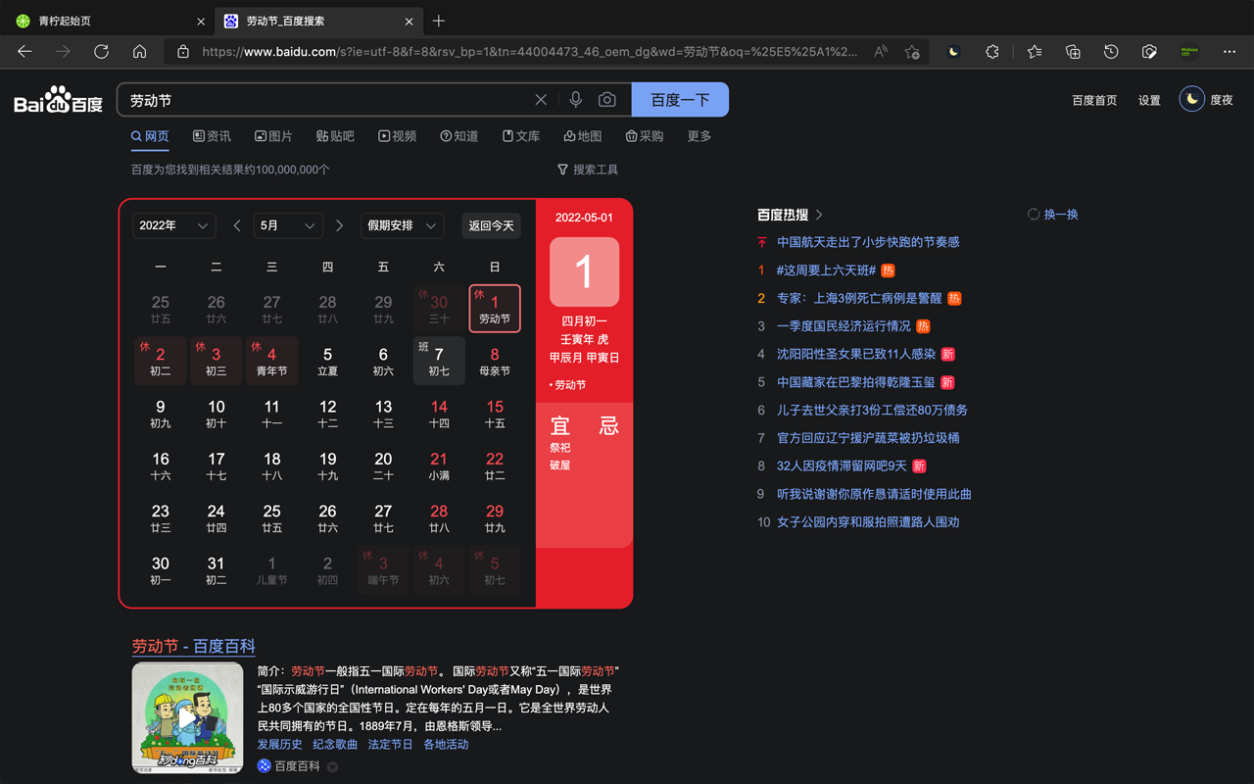Clear the search box with X icon

[541, 100]
